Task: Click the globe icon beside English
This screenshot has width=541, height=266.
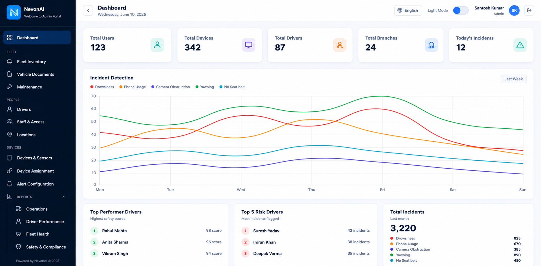Action: click(400, 10)
